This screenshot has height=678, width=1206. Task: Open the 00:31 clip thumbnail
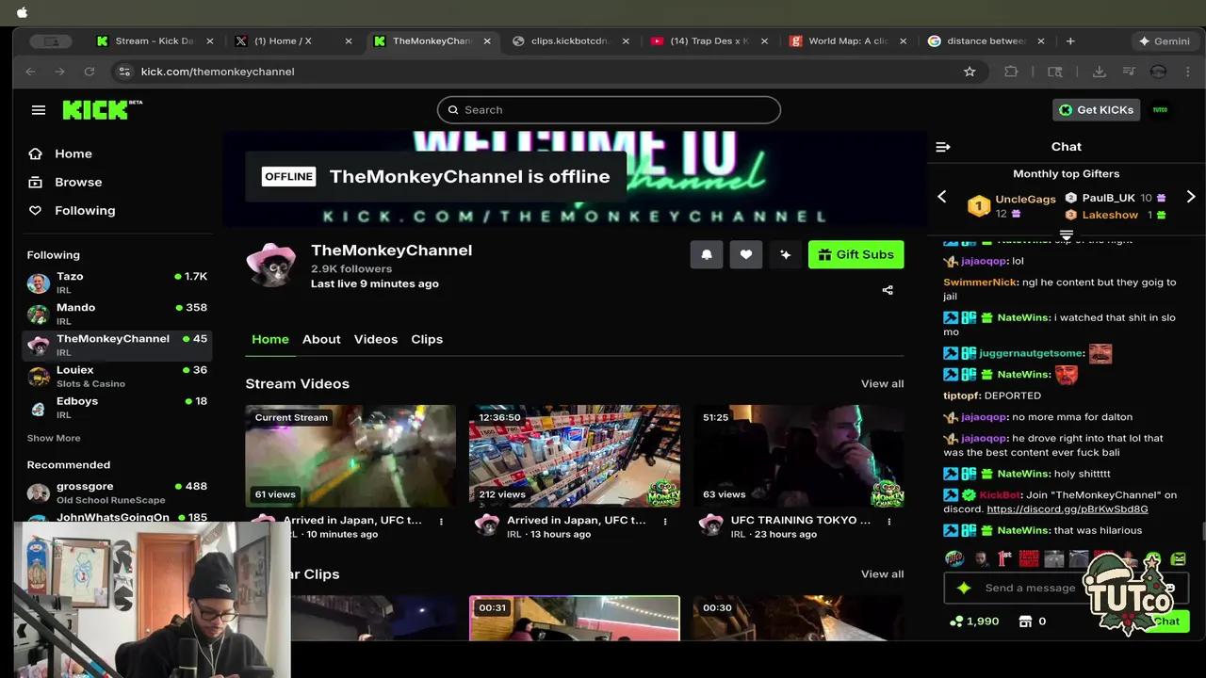tap(575, 618)
